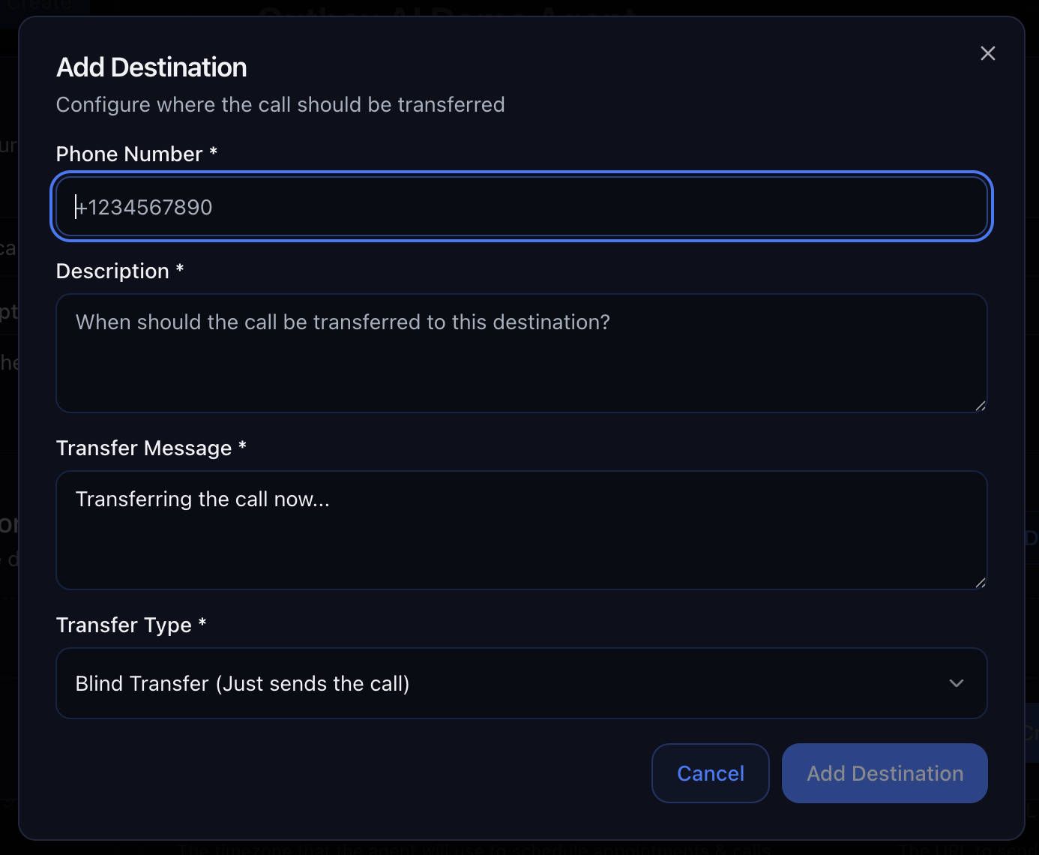The height and width of the screenshot is (855, 1039).
Task: Click the Add Destination title
Action: [151, 67]
